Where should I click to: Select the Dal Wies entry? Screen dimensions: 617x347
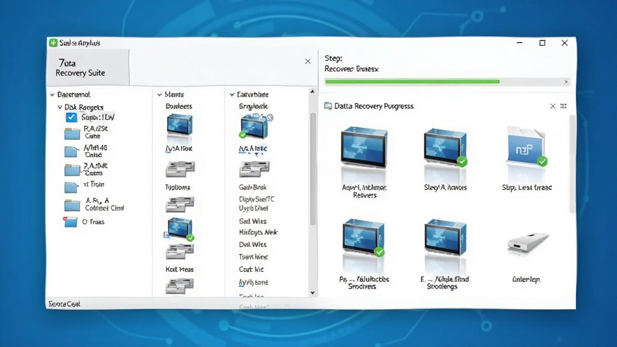(x=252, y=245)
